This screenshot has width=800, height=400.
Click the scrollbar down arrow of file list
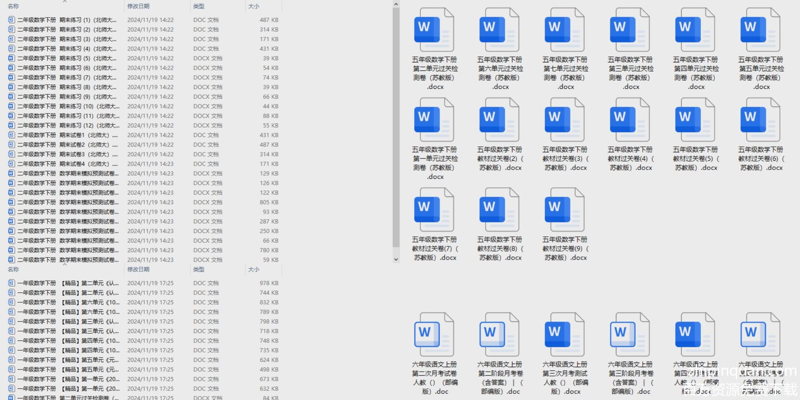pos(396,259)
